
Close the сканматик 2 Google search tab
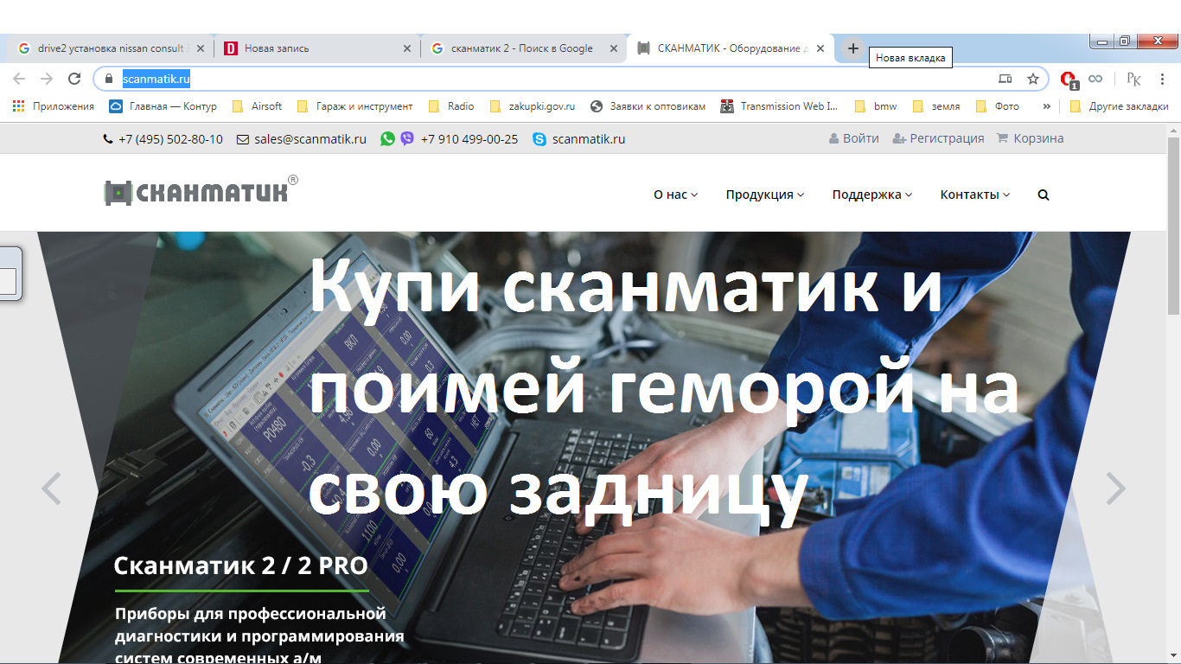(x=614, y=48)
